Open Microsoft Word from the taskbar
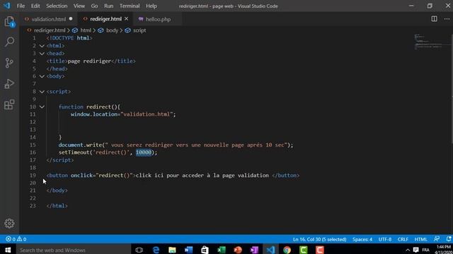 [188, 250]
